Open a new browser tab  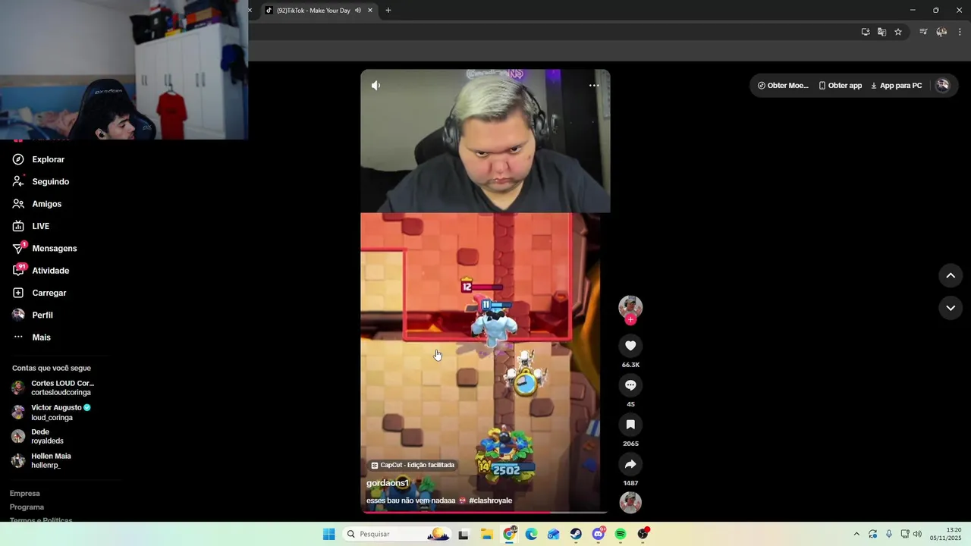click(388, 11)
